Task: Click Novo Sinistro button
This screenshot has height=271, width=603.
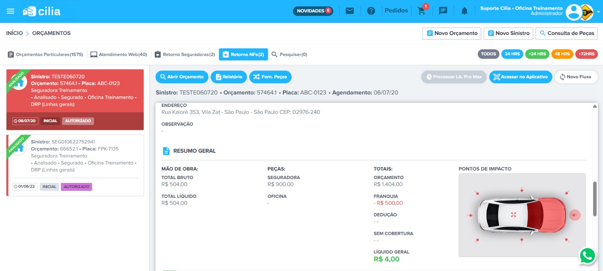Action: (508, 33)
